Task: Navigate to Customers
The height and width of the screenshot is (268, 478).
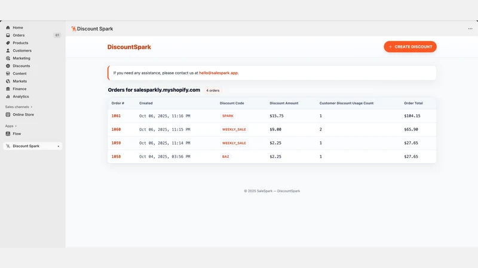Action: [22, 51]
